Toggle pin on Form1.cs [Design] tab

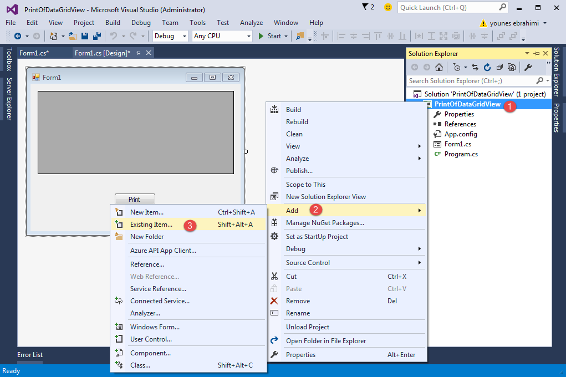139,53
